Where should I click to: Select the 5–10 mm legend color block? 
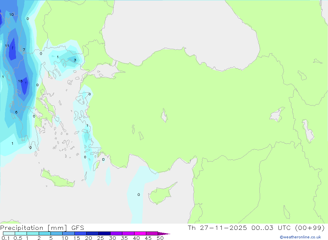(x=57, y=233)
